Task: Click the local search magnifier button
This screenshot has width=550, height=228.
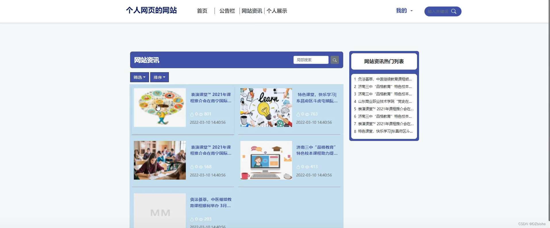Action: (335, 60)
